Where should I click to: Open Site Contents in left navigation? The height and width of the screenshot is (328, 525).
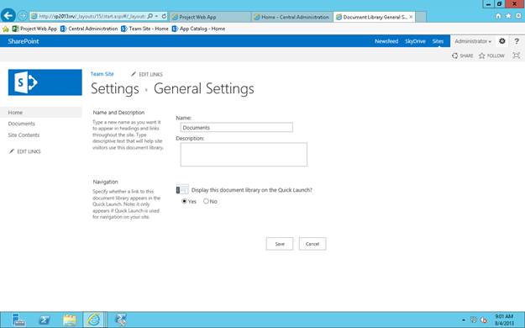tap(24, 135)
